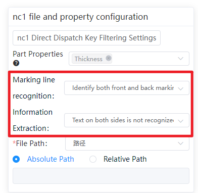
Task: Expand Marking line recognition using its chevron arrow
Action: pyautogui.click(x=180, y=88)
